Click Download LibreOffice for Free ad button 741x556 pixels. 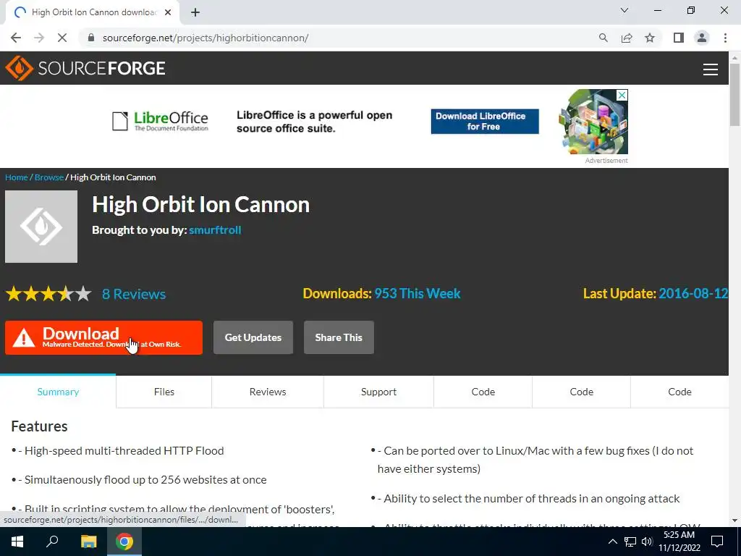485,122
